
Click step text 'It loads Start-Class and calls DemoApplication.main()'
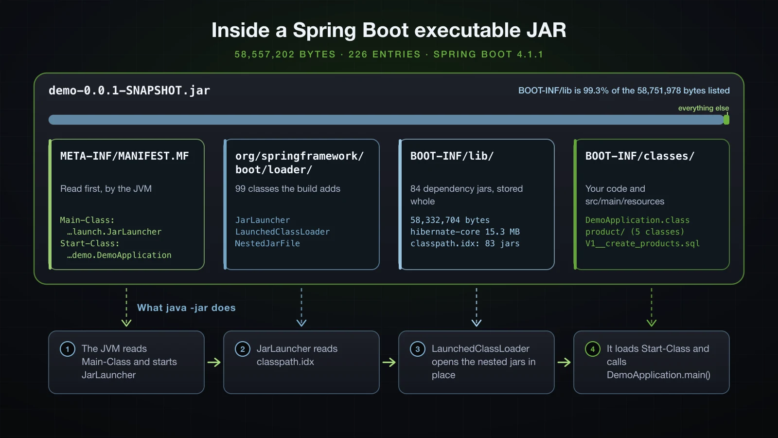[658, 362]
